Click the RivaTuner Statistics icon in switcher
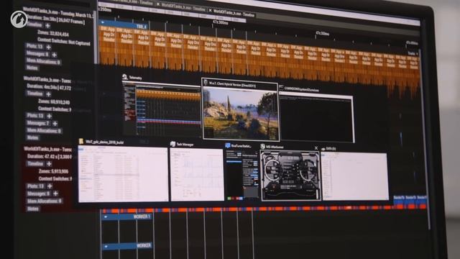 click(x=228, y=145)
